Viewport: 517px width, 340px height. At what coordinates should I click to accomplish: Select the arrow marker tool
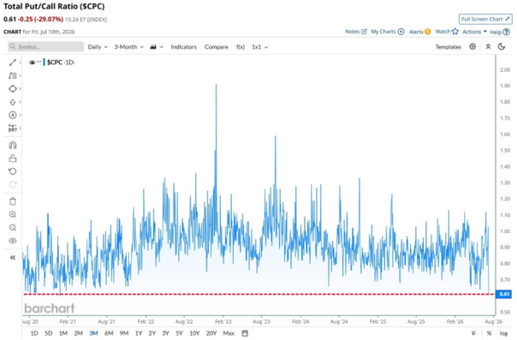tap(13, 102)
